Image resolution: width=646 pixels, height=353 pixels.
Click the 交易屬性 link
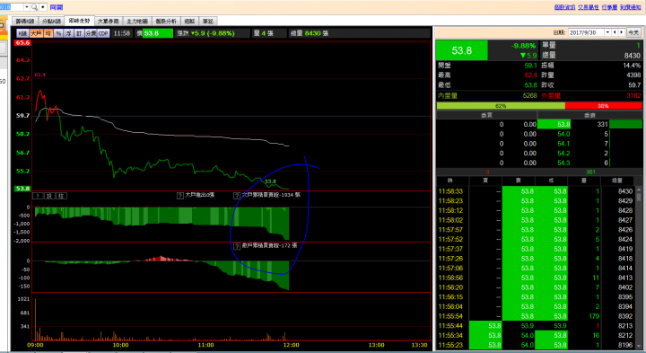[589, 7]
